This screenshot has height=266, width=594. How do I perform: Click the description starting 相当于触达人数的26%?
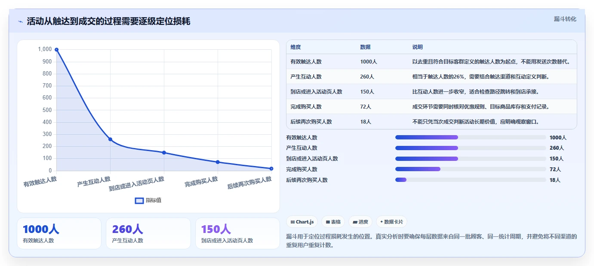coord(480,77)
